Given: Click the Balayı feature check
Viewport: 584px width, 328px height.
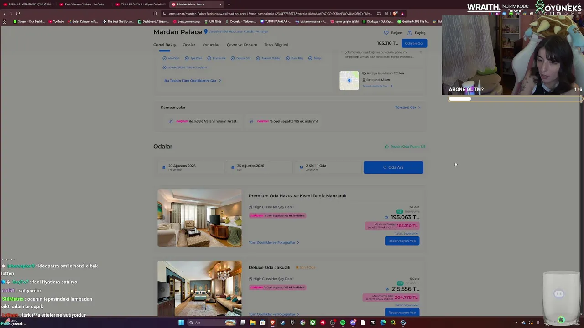Looking at the screenshot, I should point(310,58).
